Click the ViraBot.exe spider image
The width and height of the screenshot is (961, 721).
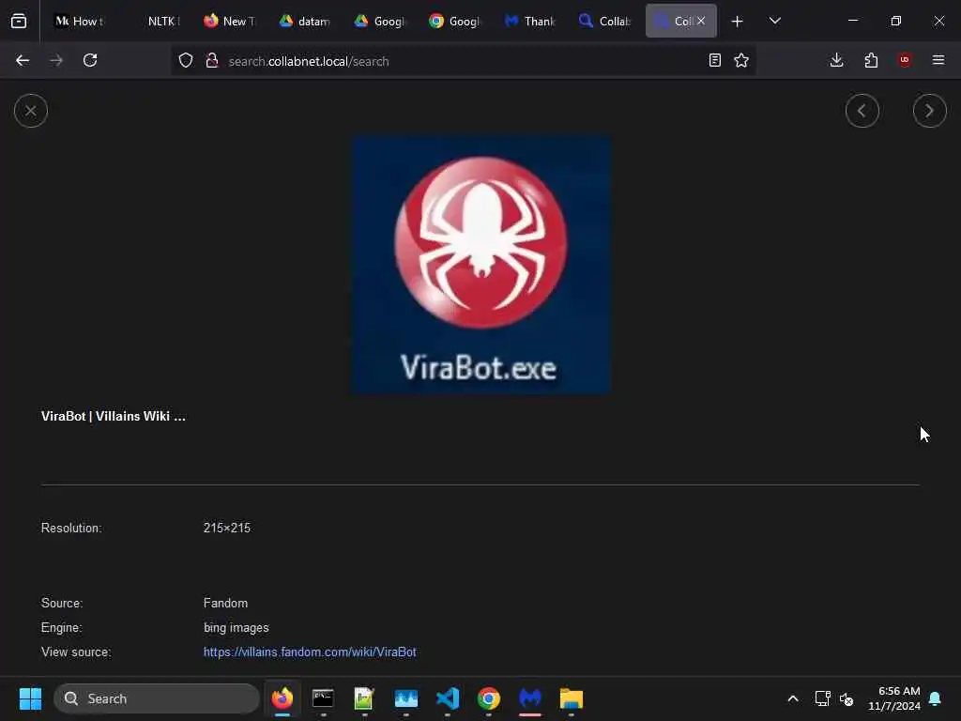point(481,264)
